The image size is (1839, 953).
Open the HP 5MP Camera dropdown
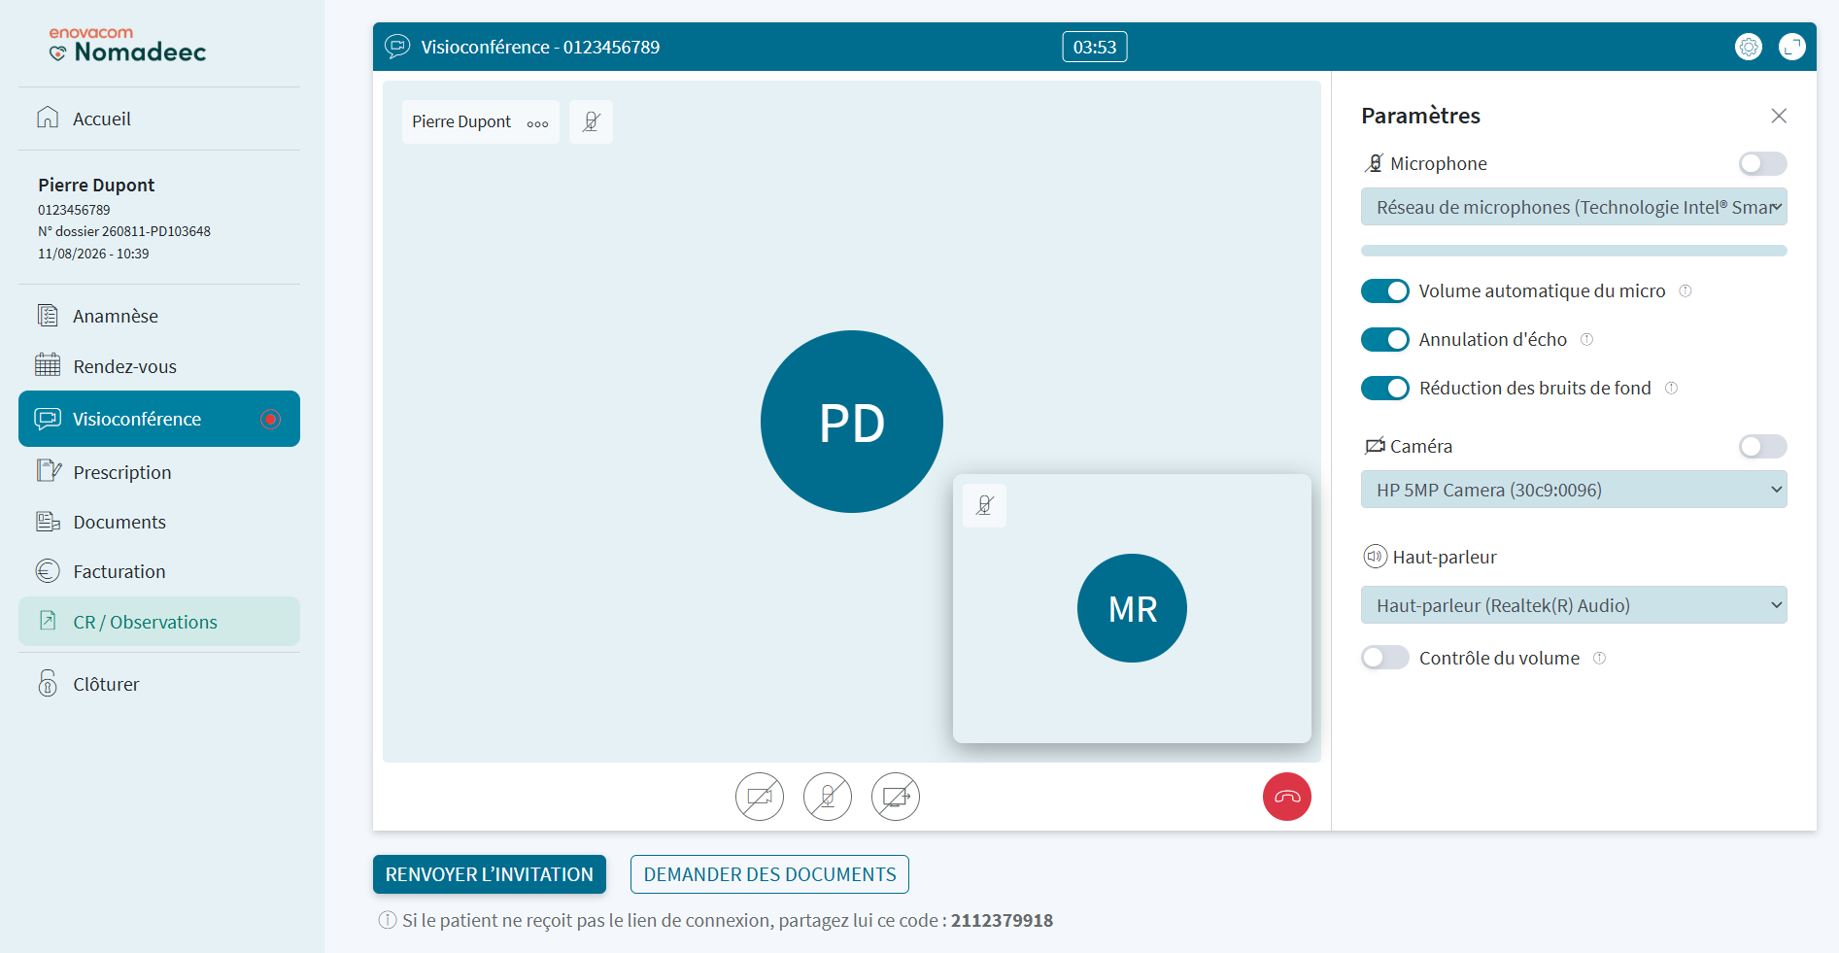[x=1574, y=490]
